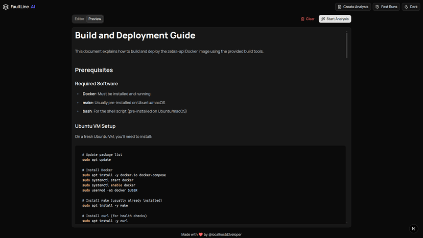Click the moon icon for Dark theme
Image resolution: width=423 pixels, height=238 pixels.
(407, 7)
